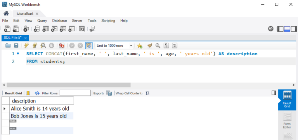The width and height of the screenshot is (298, 140).
Task: Beautify the query with the broom icon
Action: tap(150, 46)
